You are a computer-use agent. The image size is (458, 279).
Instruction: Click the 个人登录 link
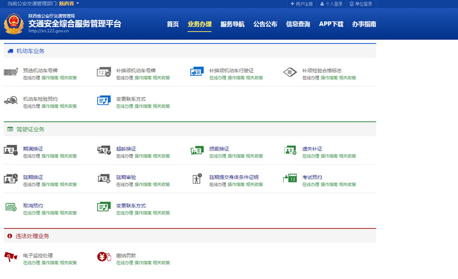[332, 4]
